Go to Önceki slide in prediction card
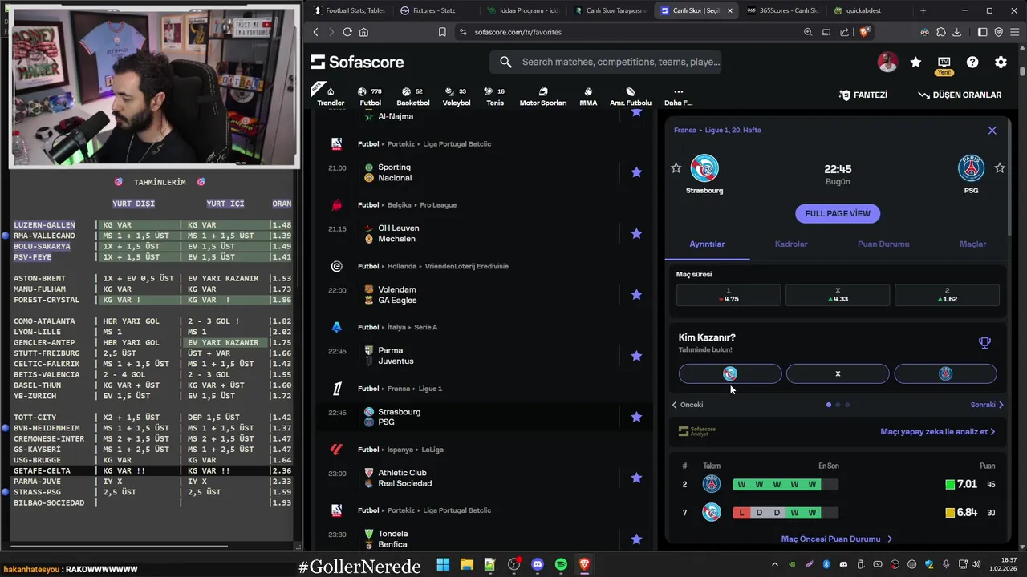Image resolution: width=1027 pixels, height=577 pixels. click(x=688, y=405)
